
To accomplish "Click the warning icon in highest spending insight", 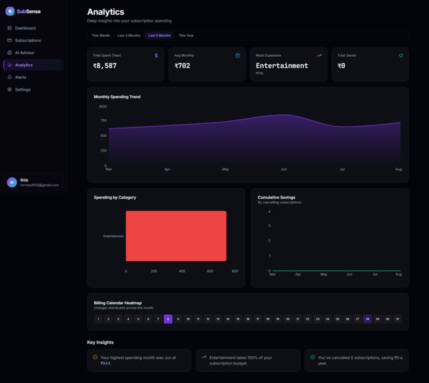I will click(x=95, y=357).
